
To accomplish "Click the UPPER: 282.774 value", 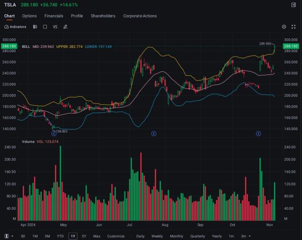I will (69, 46).
